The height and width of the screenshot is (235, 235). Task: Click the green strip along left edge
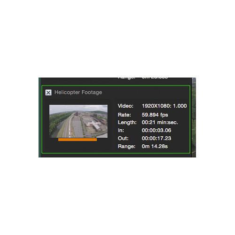pyautogui.click(x=39, y=117)
